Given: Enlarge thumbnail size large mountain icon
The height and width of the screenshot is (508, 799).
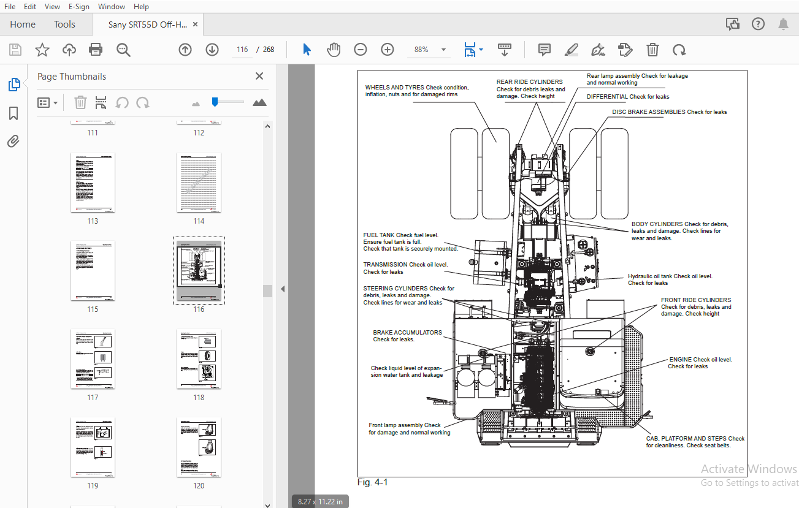Looking at the screenshot, I should click(259, 102).
